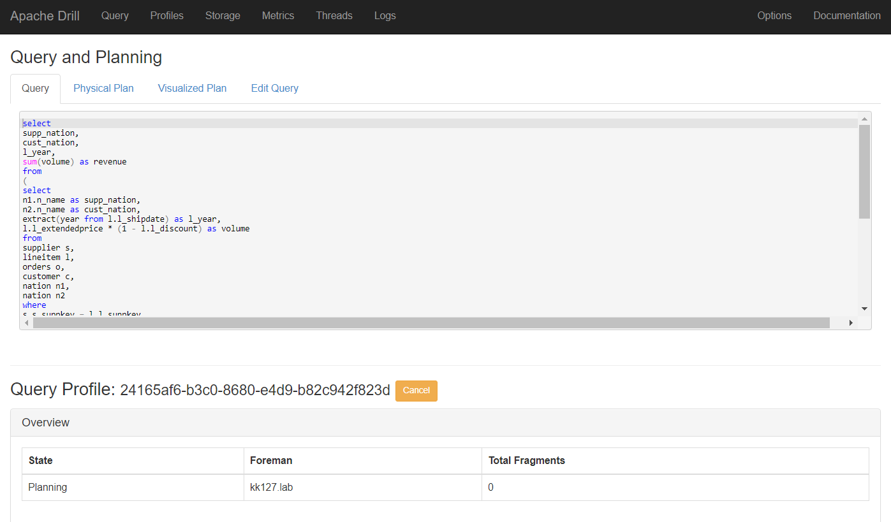This screenshot has height=522, width=891.
Task: Click the editor scroll down arrow
Action: coord(864,309)
